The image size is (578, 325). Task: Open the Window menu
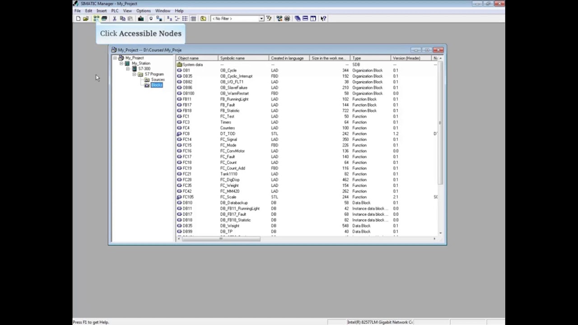[x=163, y=11]
